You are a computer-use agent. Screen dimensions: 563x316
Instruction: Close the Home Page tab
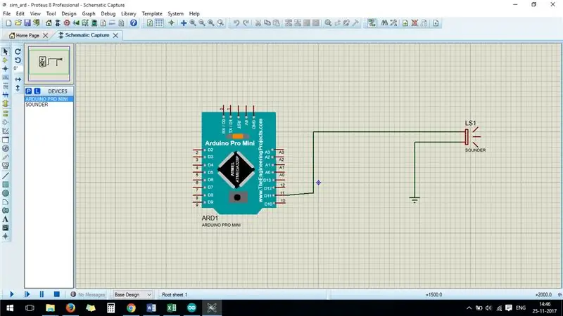45,36
